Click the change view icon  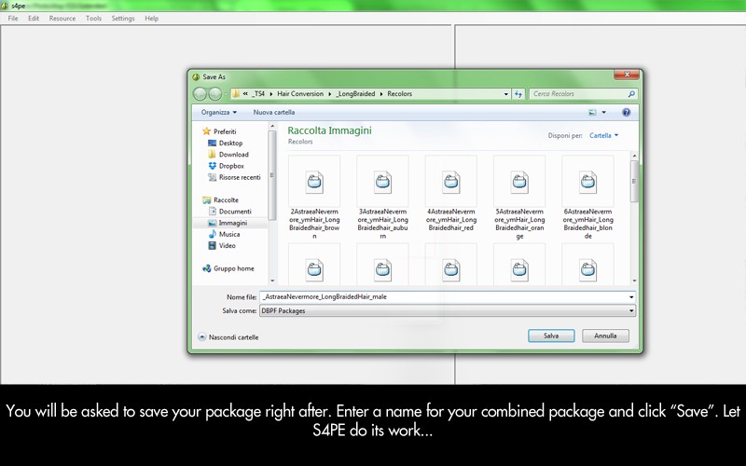[592, 113]
